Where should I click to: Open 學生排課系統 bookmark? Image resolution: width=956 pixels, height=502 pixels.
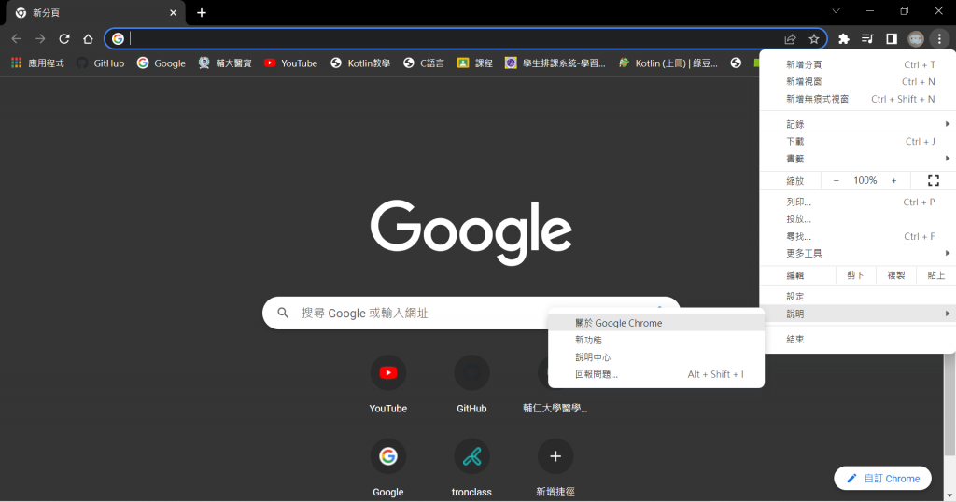pos(555,63)
